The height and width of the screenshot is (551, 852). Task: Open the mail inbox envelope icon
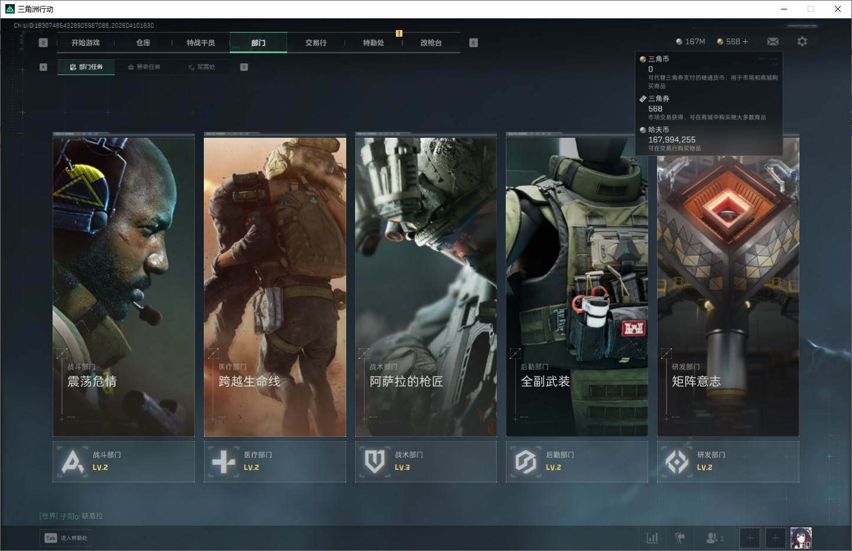click(772, 41)
